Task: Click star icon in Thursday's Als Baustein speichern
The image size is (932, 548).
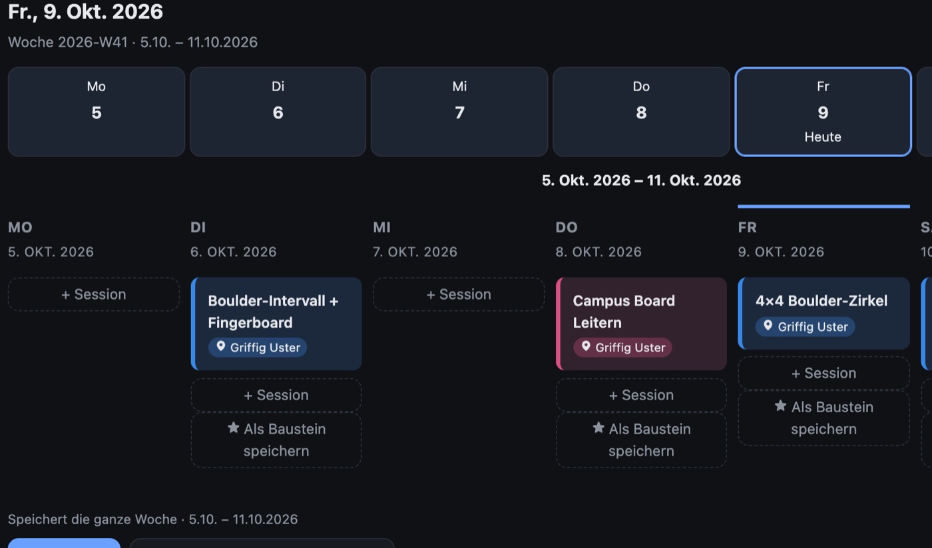Action: (598, 428)
